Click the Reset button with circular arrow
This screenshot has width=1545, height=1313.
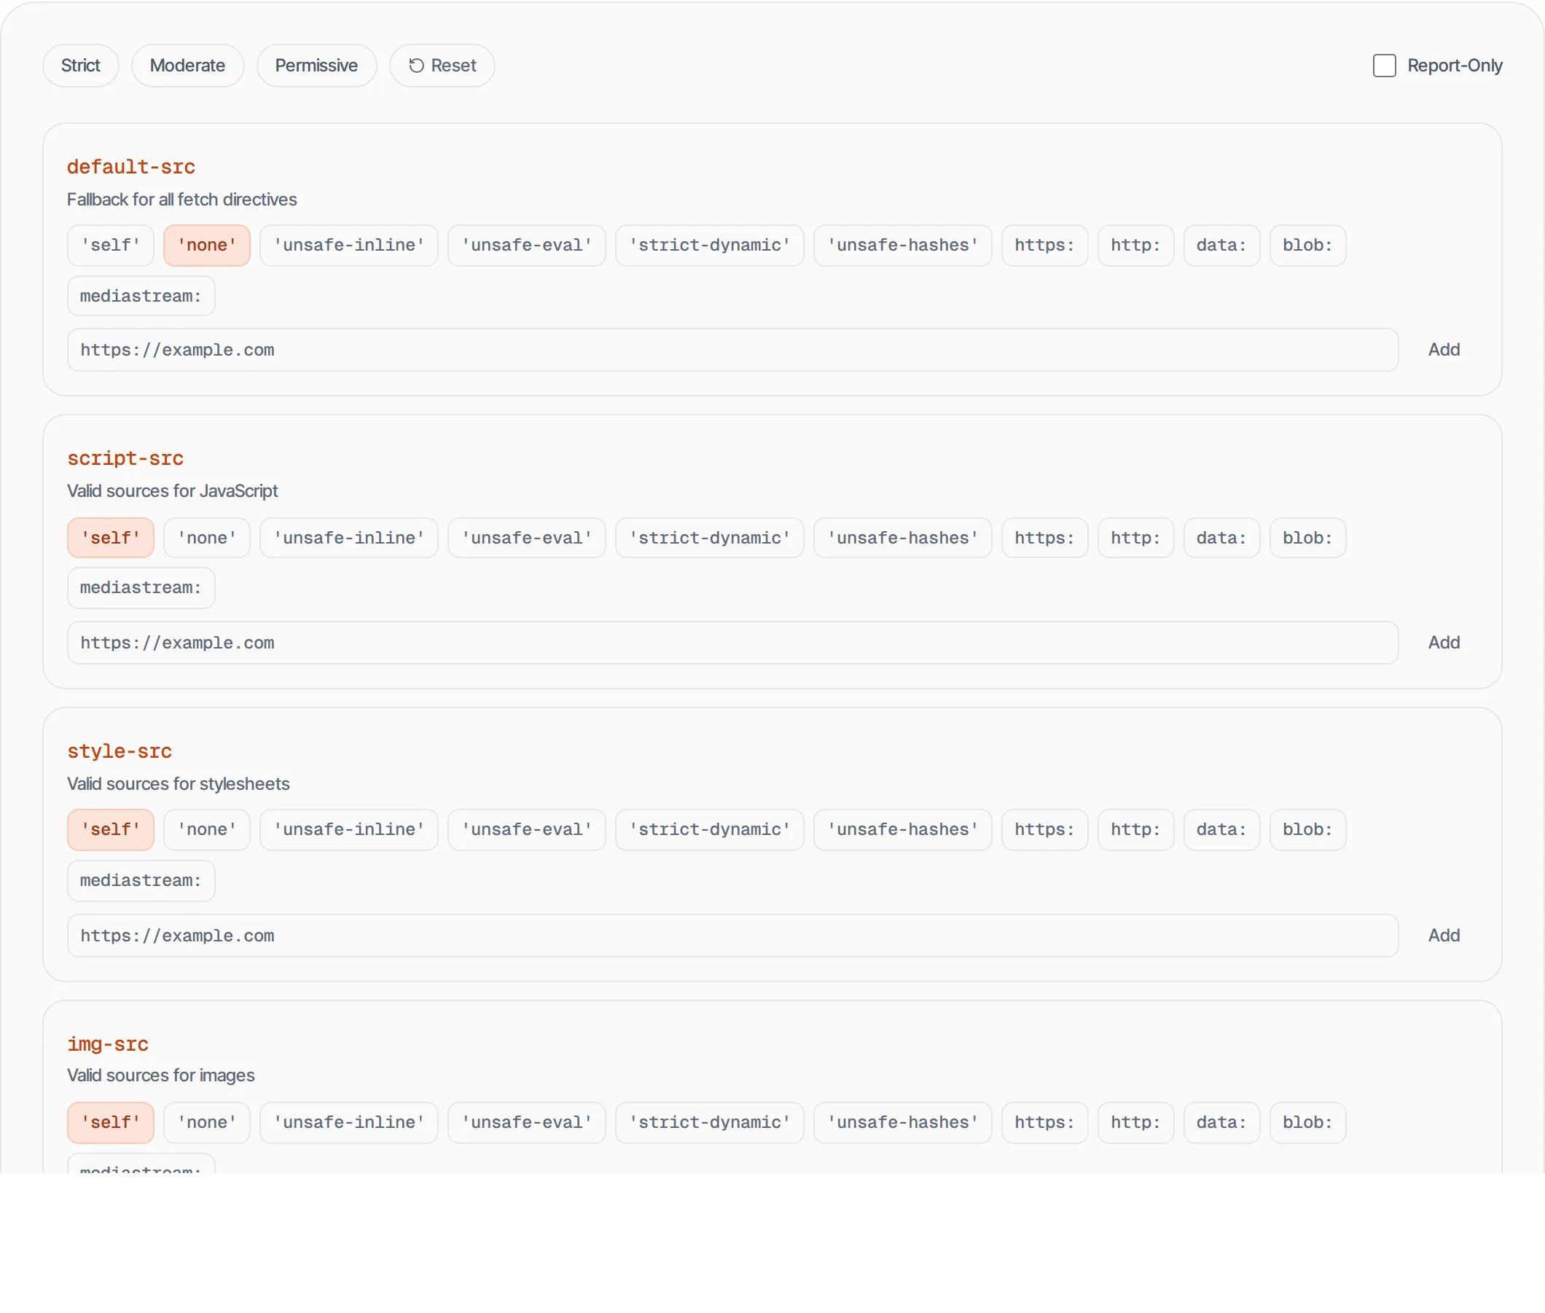tap(442, 66)
